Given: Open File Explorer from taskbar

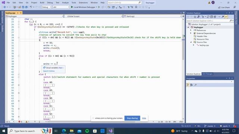Looking at the screenshot, I should (72, 131).
